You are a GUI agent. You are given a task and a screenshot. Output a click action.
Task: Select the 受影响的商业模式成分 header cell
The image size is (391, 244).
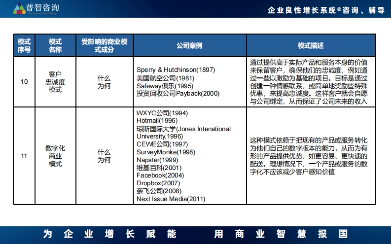pyautogui.click(x=104, y=45)
